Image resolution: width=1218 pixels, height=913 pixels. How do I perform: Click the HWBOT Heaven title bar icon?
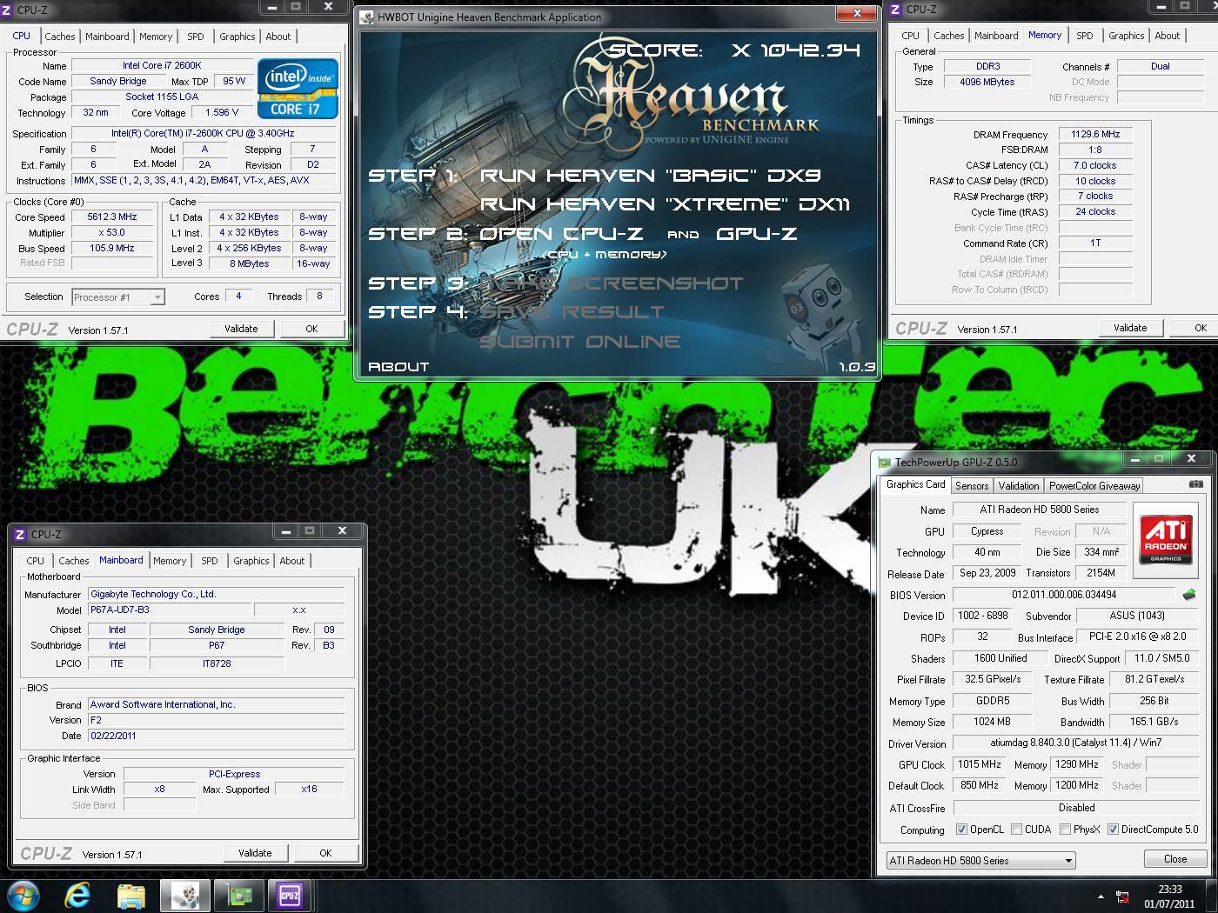pyautogui.click(x=366, y=17)
